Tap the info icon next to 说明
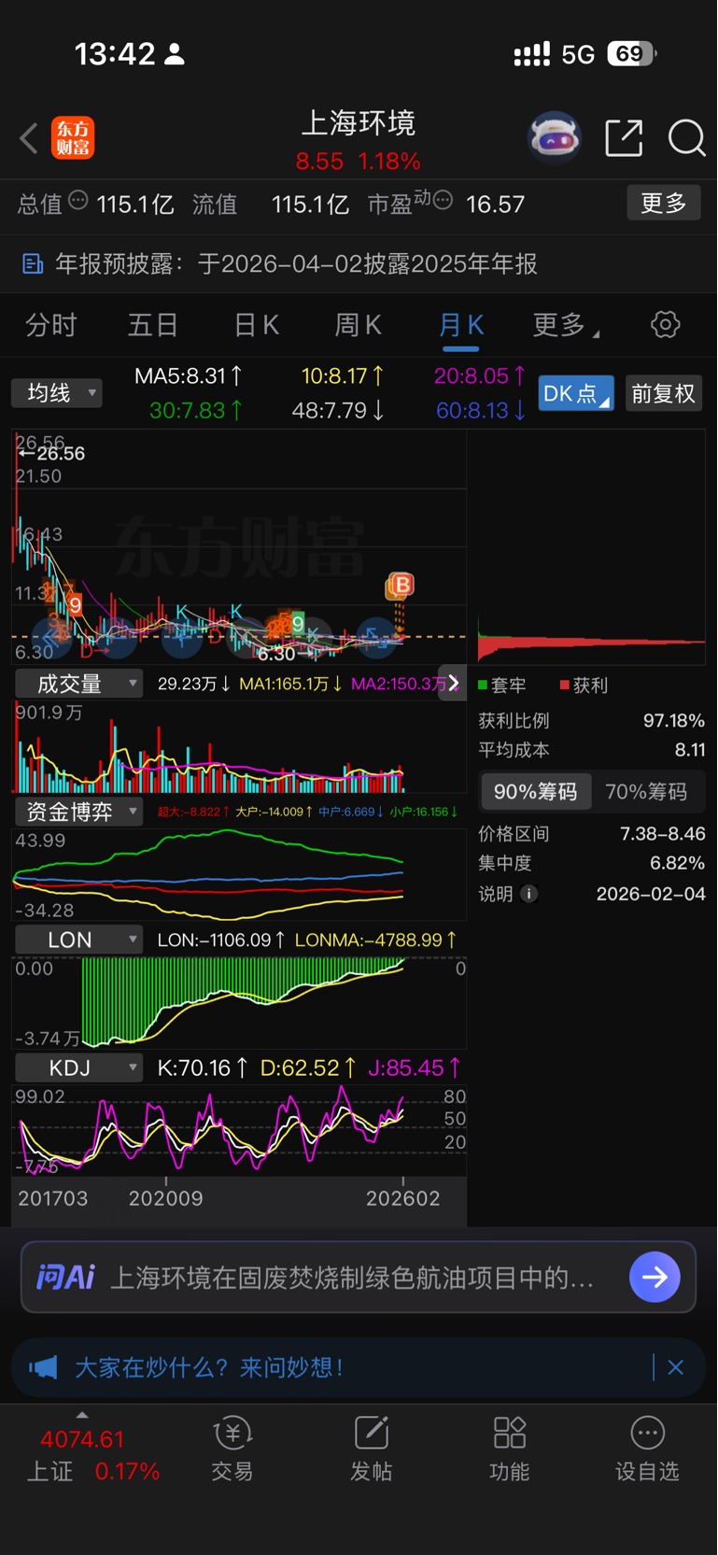The width and height of the screenshot is (718, 1555). [x=528, y=894]
